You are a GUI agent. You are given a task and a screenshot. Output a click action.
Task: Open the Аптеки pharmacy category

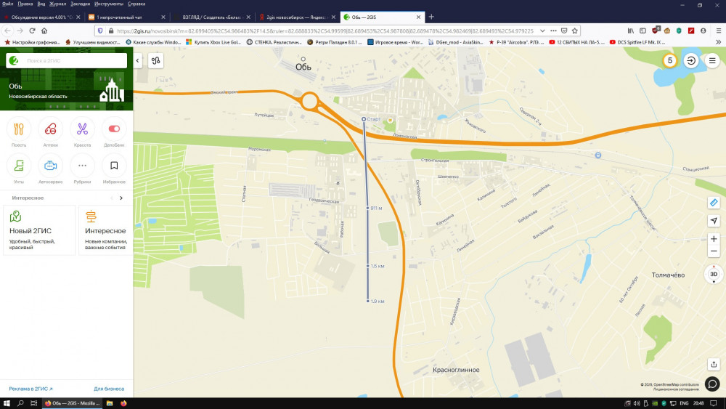tap(51, 129)
